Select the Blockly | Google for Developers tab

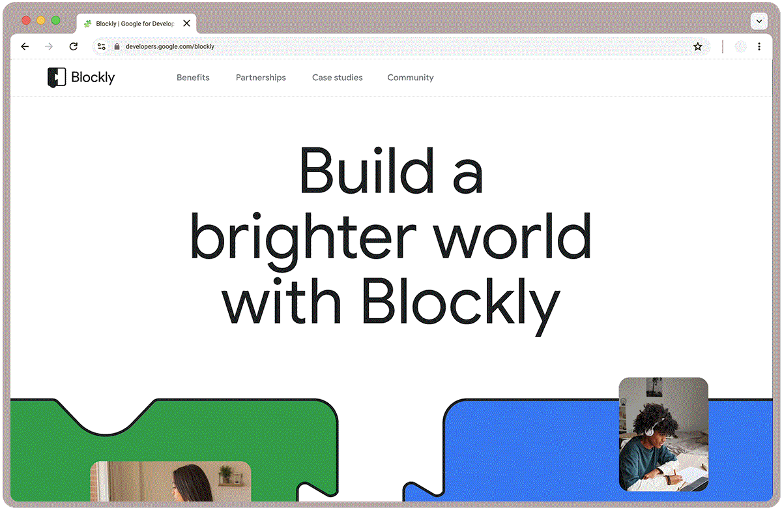137,23
